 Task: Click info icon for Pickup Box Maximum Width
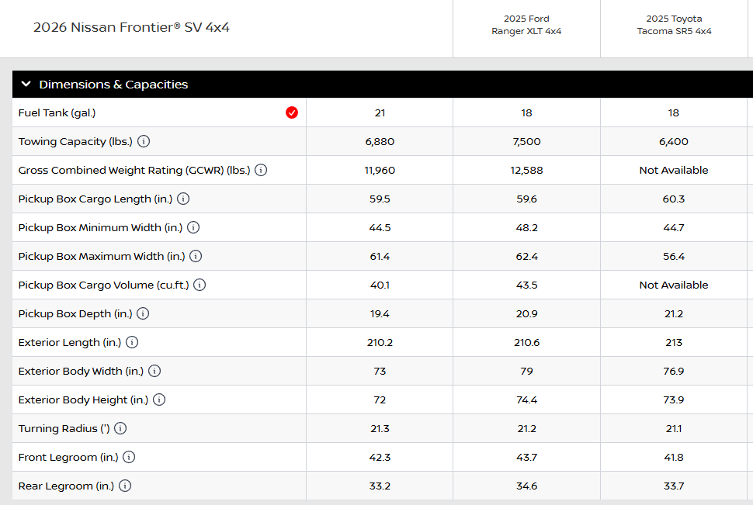coord(196,256)
